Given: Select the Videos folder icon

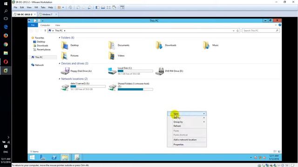Looking at the screenshot, I should pyautogui.click(x=112, y=56).
